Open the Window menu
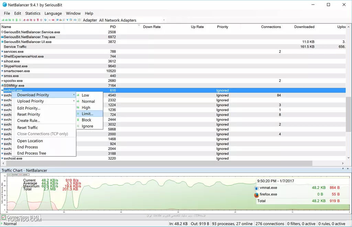Screen dimensions: 352x227 click(73, 13)
